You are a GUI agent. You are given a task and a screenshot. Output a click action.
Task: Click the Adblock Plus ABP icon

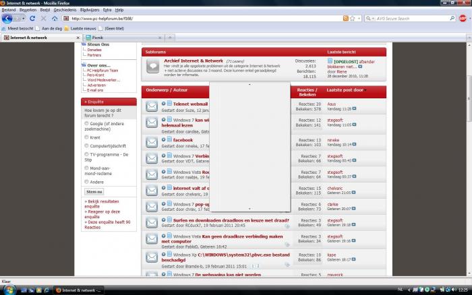[462, 18]
